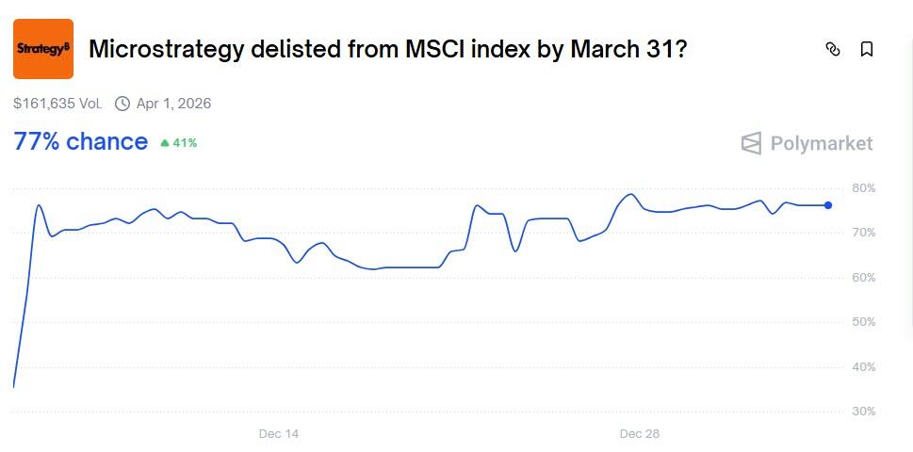Click the blue endpoint dot on the chart

pyautogui.click(x=828, y=205)
